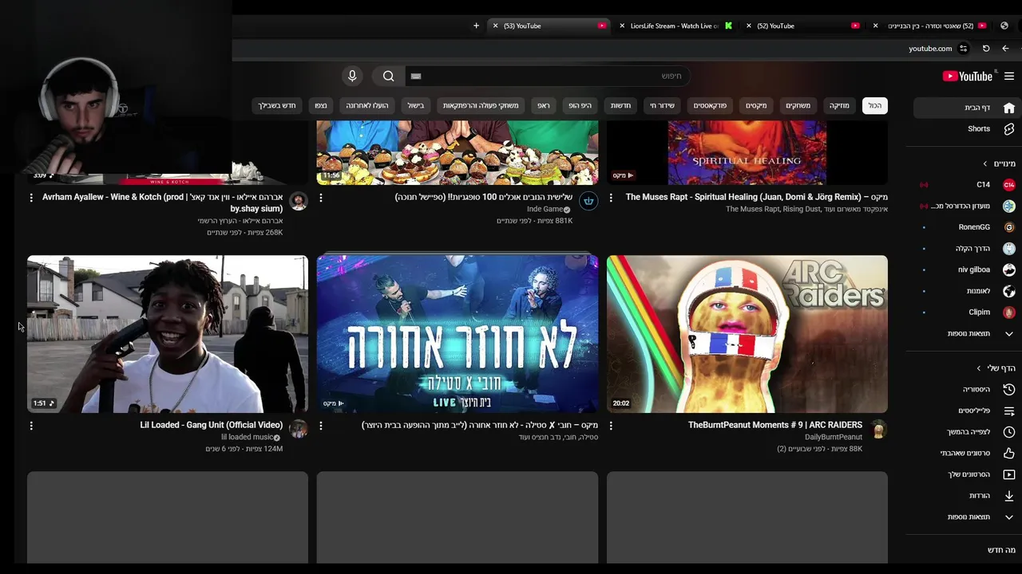Select the ראפ filter chip

(543, 105)
